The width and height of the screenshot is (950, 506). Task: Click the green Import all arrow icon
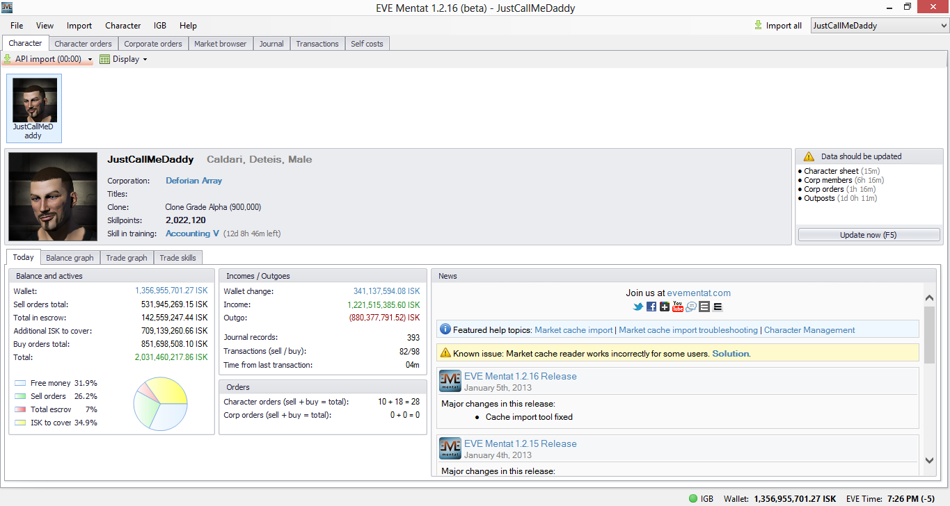tap(759, 26)
